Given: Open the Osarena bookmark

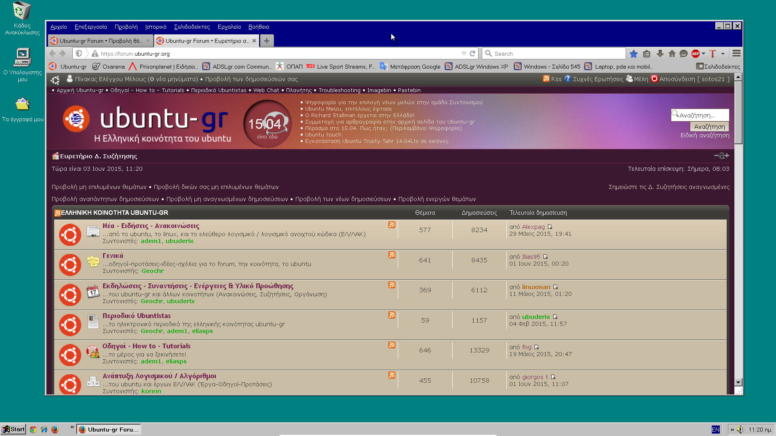Looking at the screenshot, I should [x=109, y=67].
